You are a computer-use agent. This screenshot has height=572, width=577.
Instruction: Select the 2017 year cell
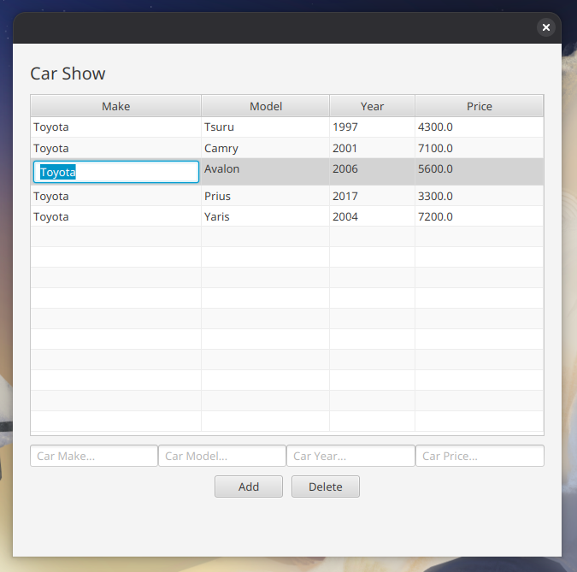coord(372,196)
